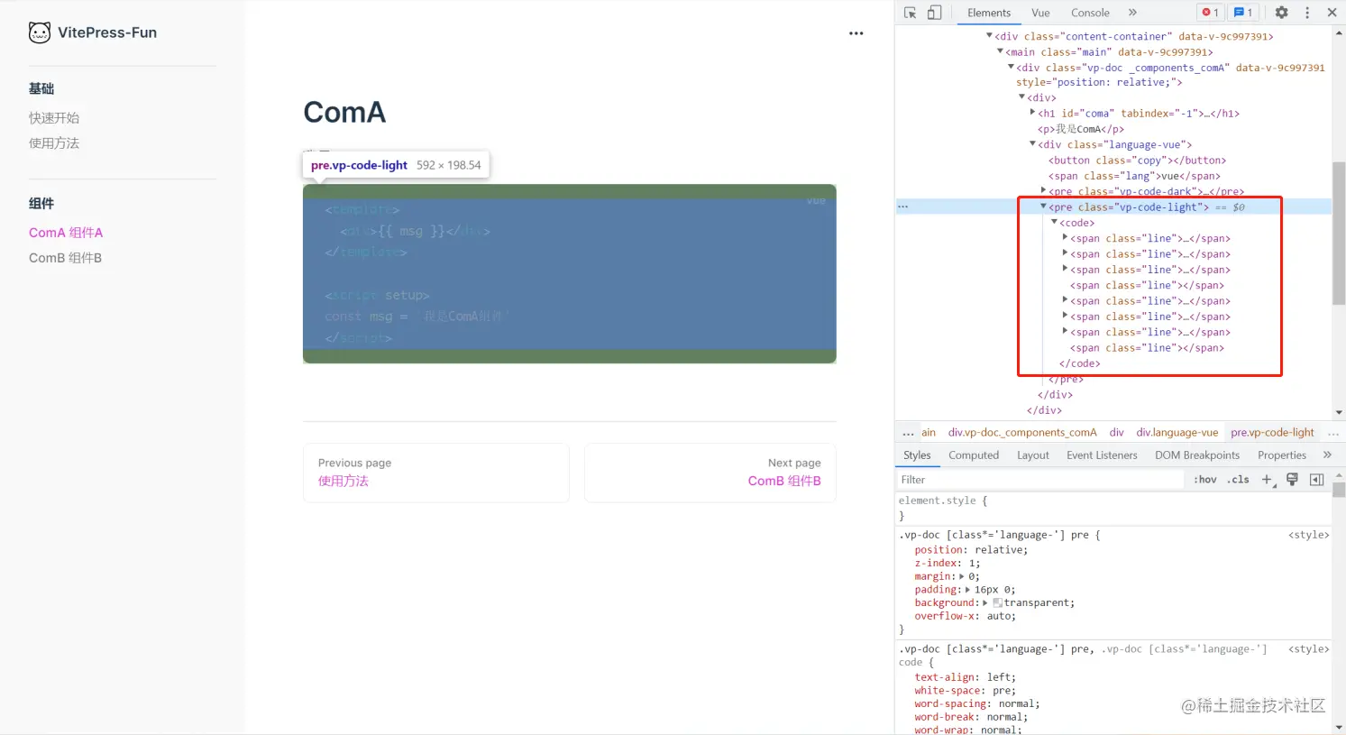
Task: Expand the h1 id="coma" node
Action: (x=1032, y=113)
